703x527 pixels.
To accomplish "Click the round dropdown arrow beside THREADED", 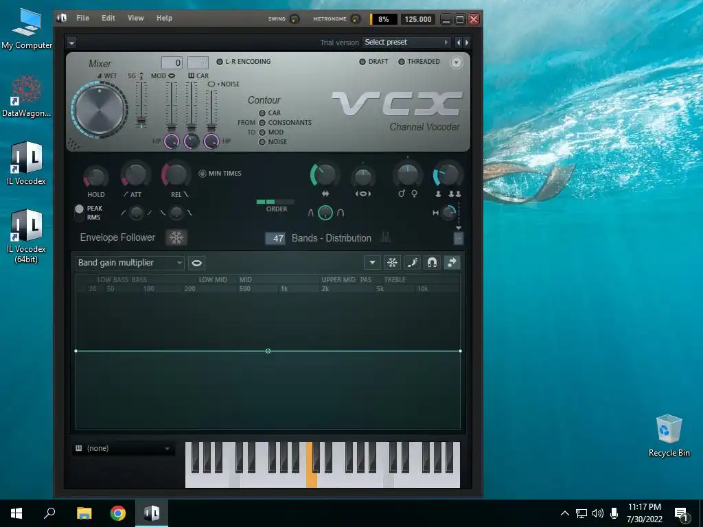I will pos(456,62).
